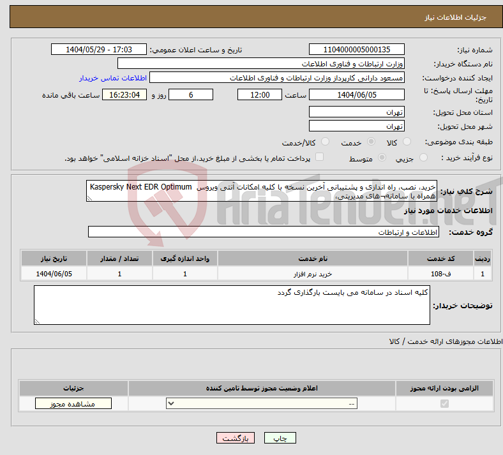
Task: Click the مشاهده مجوز button
Action: tap(73, 403)
